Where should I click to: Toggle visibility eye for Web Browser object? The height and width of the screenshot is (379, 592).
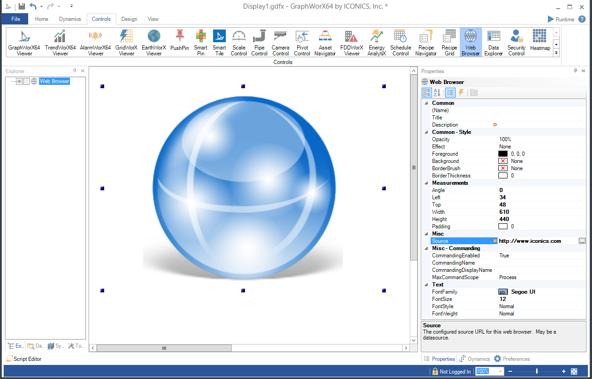(x=20, y=81)
